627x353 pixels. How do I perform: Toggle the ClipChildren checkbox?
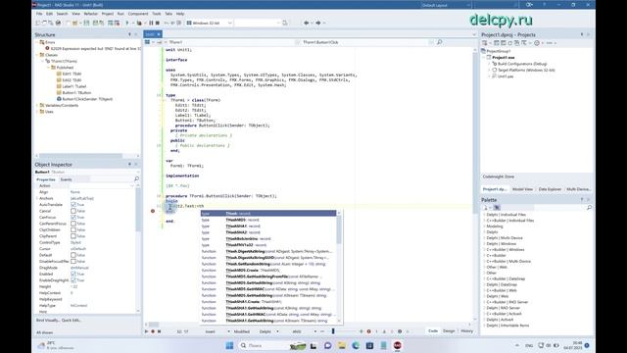(73, 229)
